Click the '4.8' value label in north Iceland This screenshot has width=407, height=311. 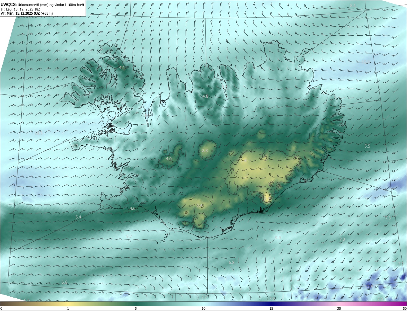(x=205, y=96)
